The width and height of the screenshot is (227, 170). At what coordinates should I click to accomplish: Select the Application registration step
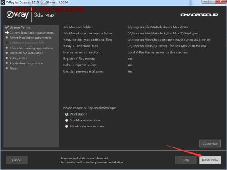coord(26,63)
